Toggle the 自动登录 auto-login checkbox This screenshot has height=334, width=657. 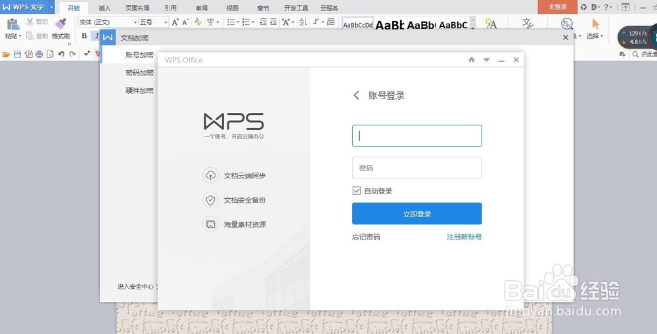(357, 191)
